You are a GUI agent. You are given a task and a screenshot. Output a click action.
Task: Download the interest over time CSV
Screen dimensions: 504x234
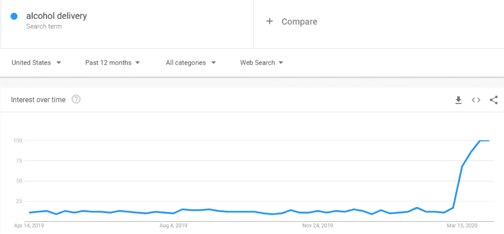[x=458, y=100]
